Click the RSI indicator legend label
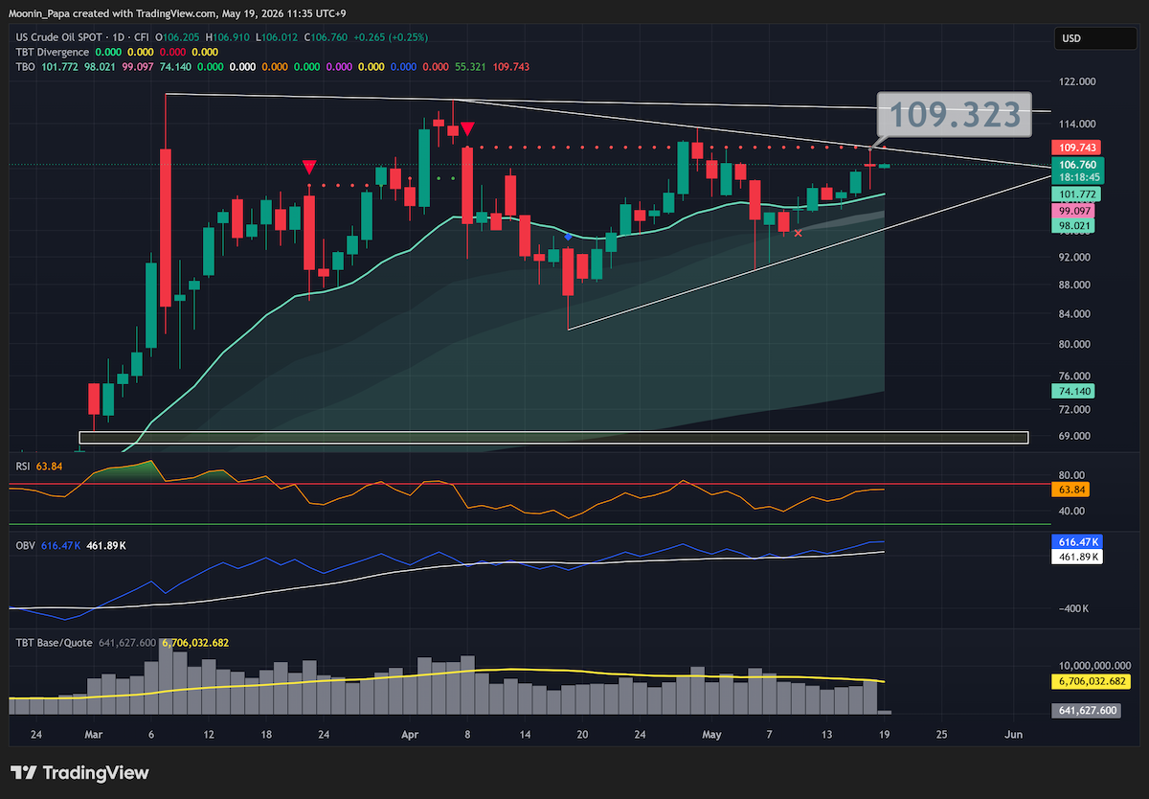Screen dimensions: 1149x799 (x=23, y=467)
